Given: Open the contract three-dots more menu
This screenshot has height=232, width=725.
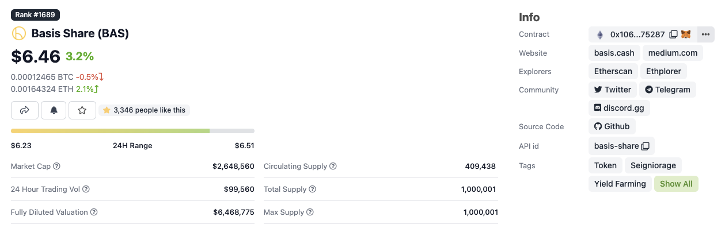Looking at the screenshot, I should click(706, 34).
